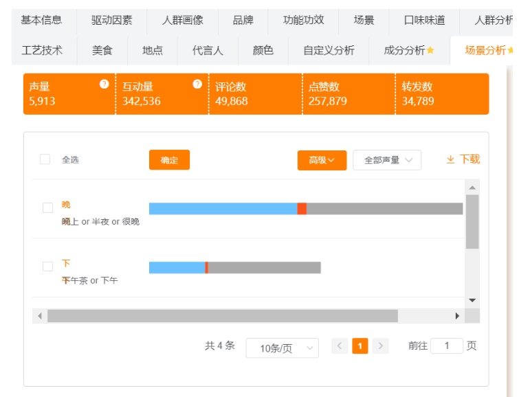Click the 转发数 34,789 metric card
The image size is (519, 397).
click(x=442, y=94)
